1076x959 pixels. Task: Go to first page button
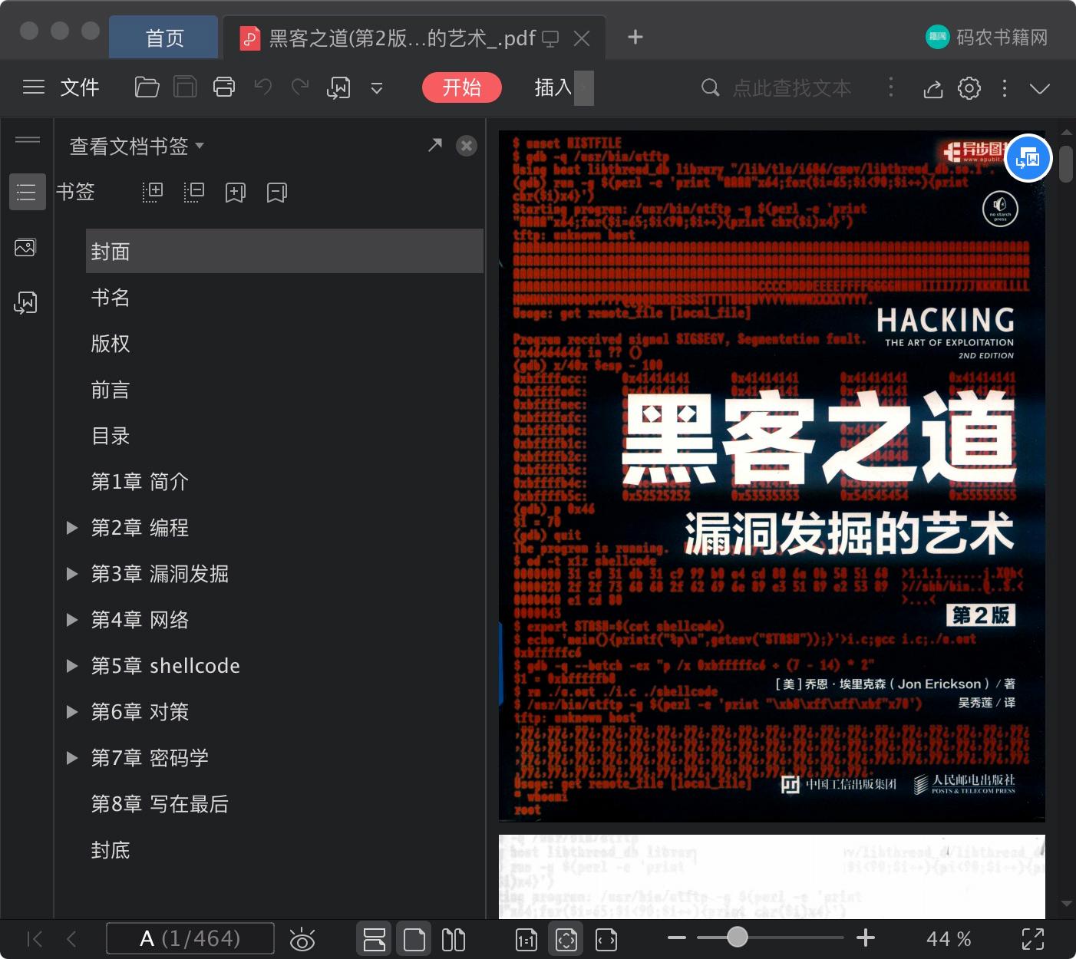(35, 939)
